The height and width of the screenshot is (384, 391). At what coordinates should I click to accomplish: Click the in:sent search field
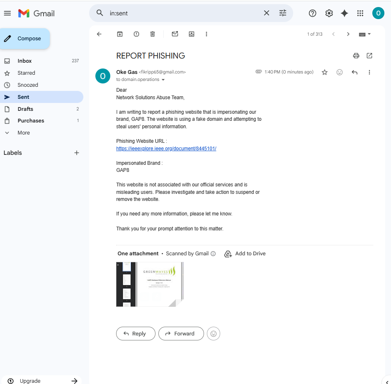pos(185,13)
